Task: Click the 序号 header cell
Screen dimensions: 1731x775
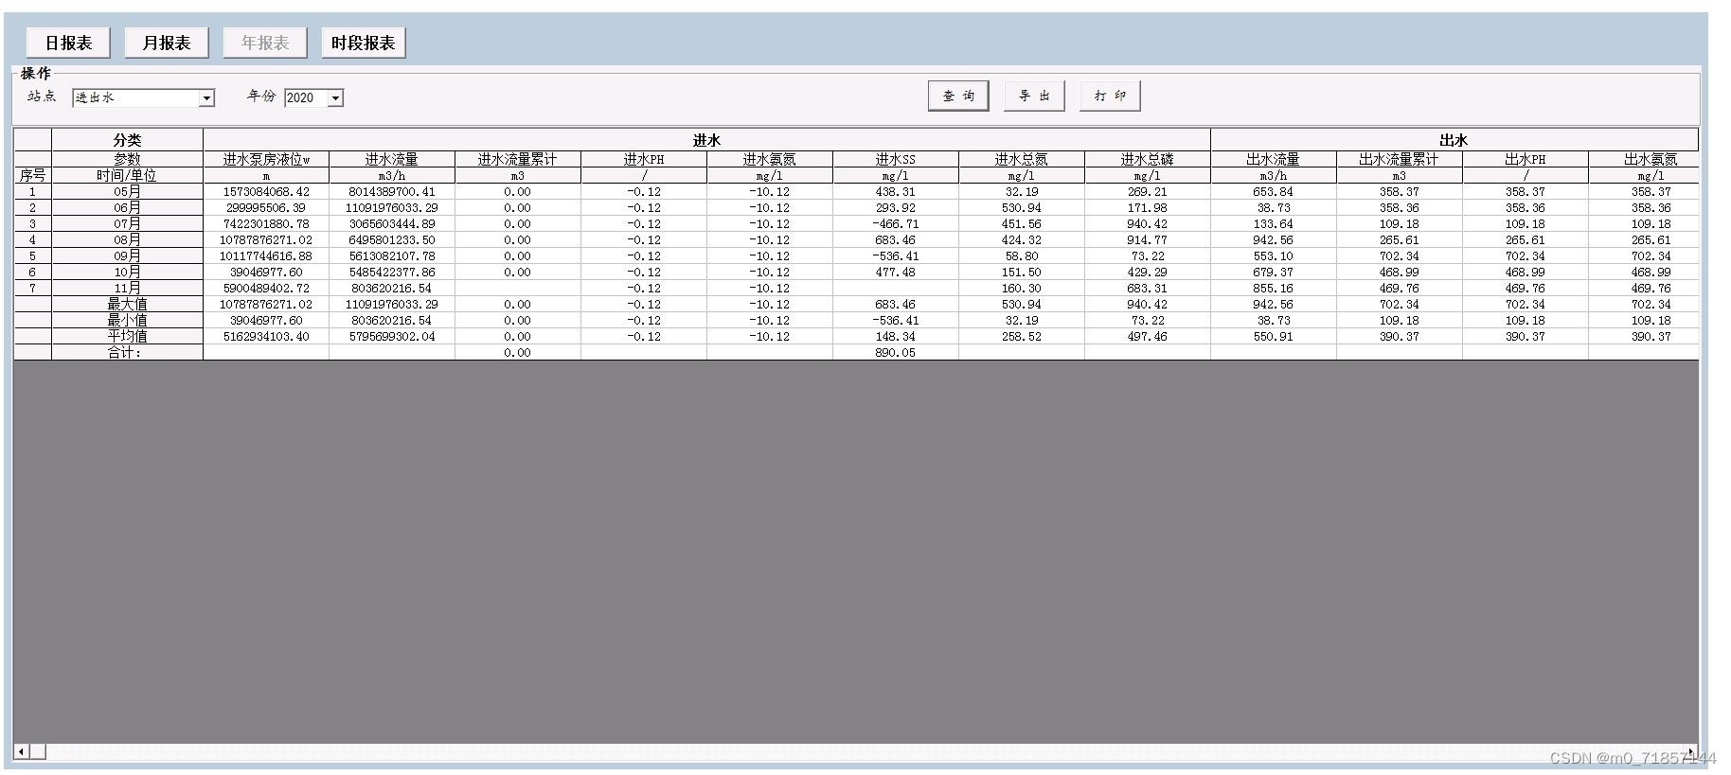Action: 32,176
